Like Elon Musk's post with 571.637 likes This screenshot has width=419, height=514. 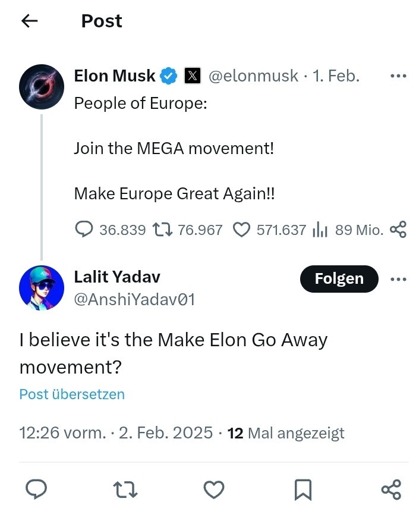coord(241,230)
